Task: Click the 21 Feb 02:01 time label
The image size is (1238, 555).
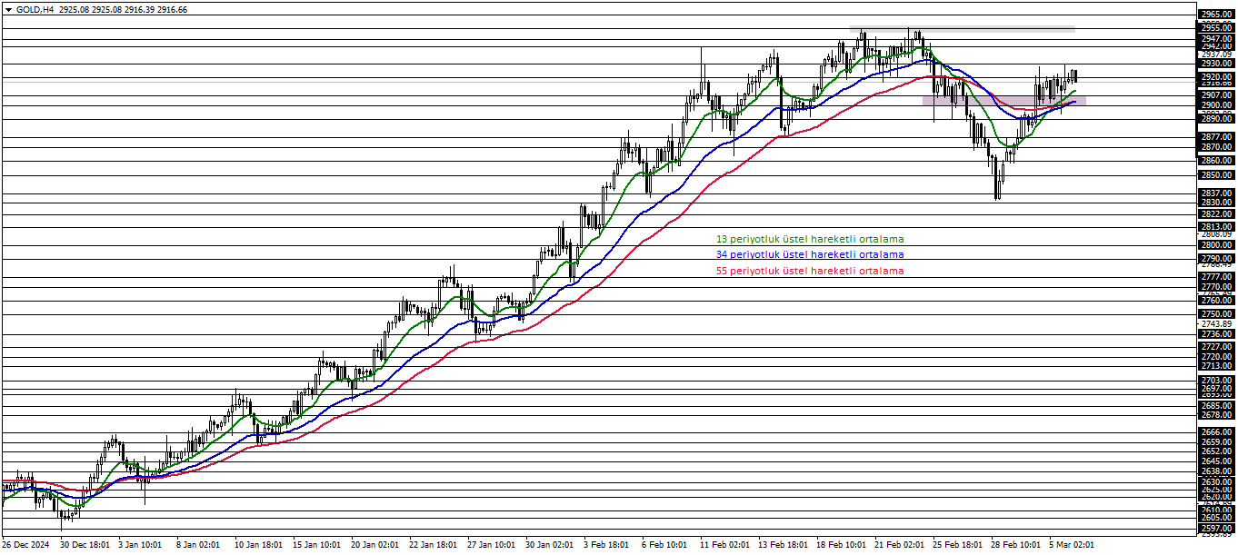Action: pos(899,546)
